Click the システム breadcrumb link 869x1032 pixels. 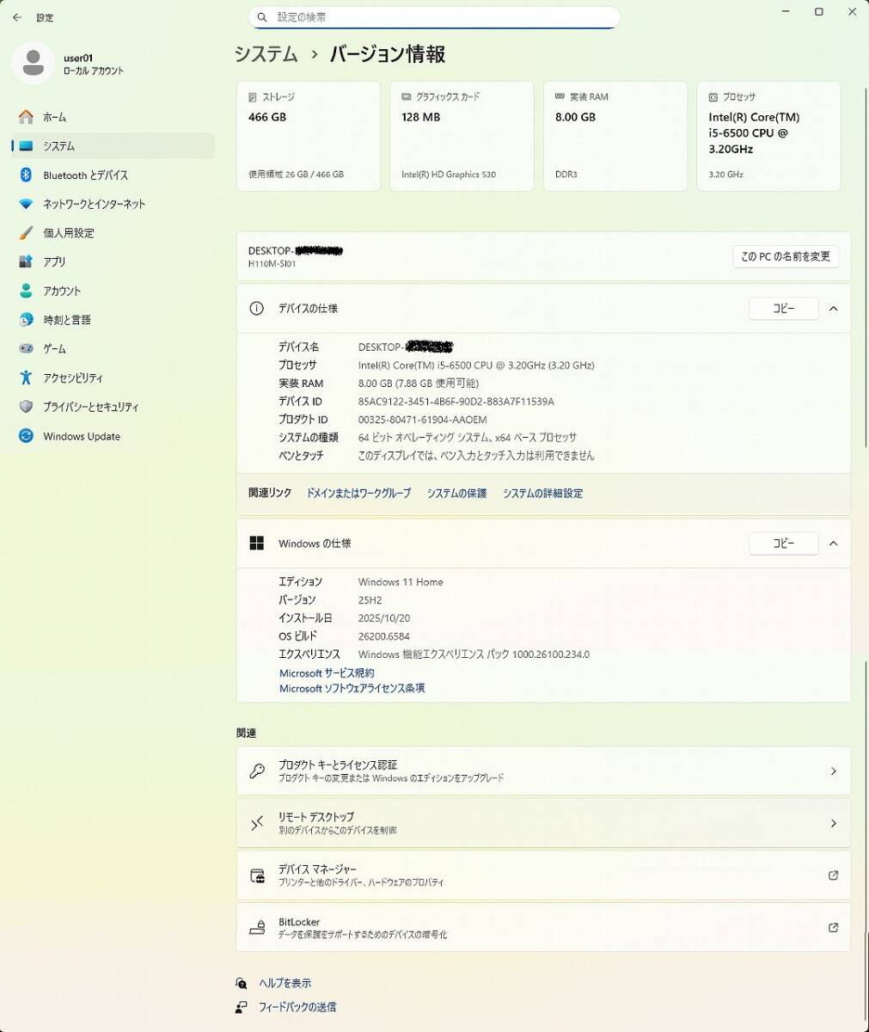pos(266,54)
